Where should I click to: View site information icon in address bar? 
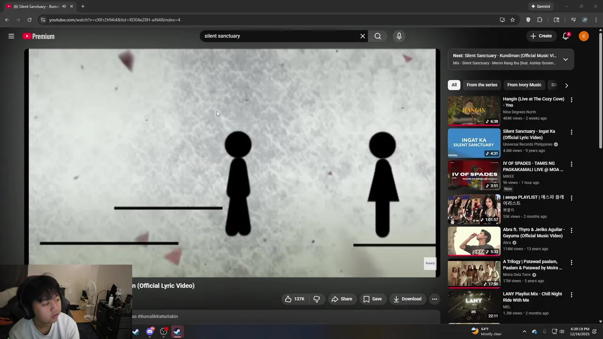(x=42, y=20)
